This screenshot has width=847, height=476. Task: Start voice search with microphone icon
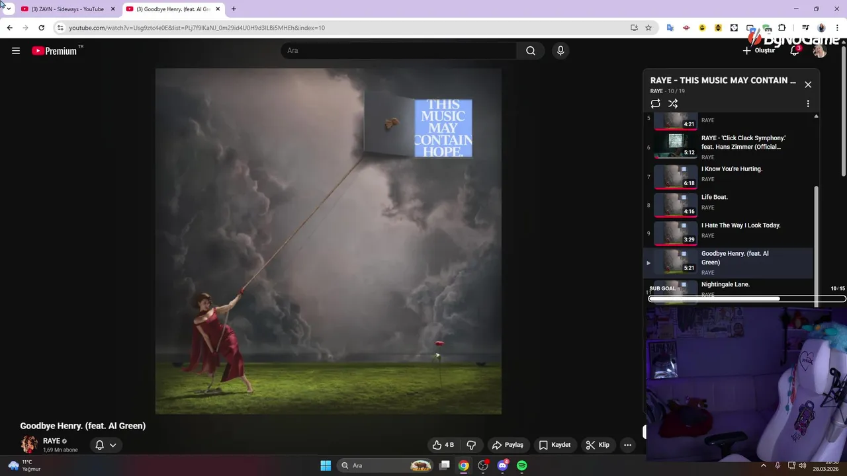(560, 51)
